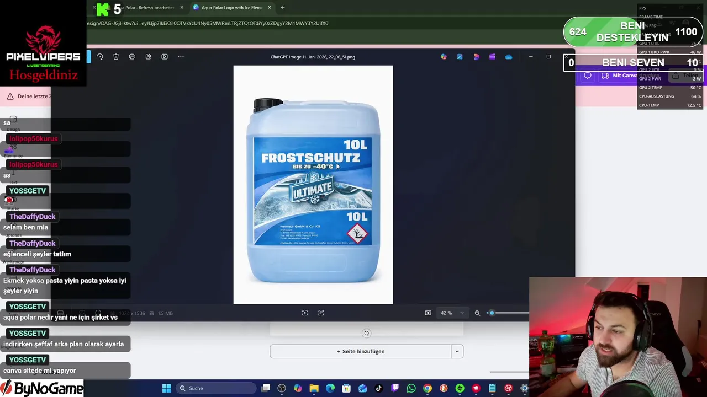Open File Explorer from the taskbar
The height and width of the screenshot is (397, 707).
click(x=314, y=388)
